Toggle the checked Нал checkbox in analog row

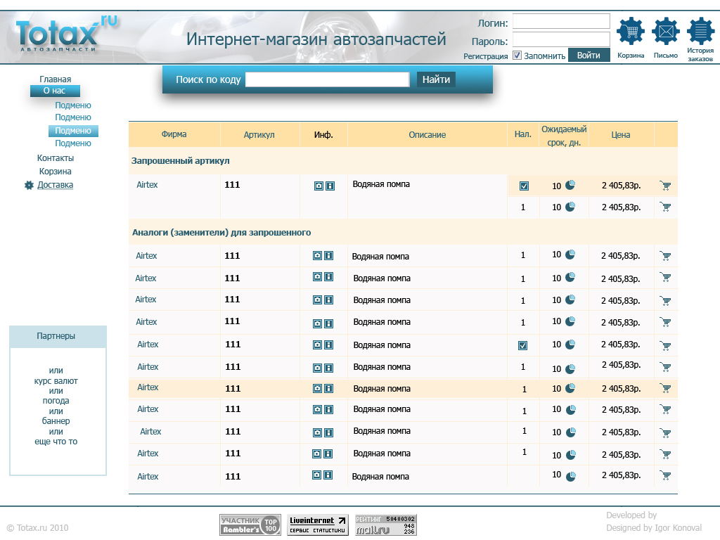pyautogui.click(x=522, y=345)
